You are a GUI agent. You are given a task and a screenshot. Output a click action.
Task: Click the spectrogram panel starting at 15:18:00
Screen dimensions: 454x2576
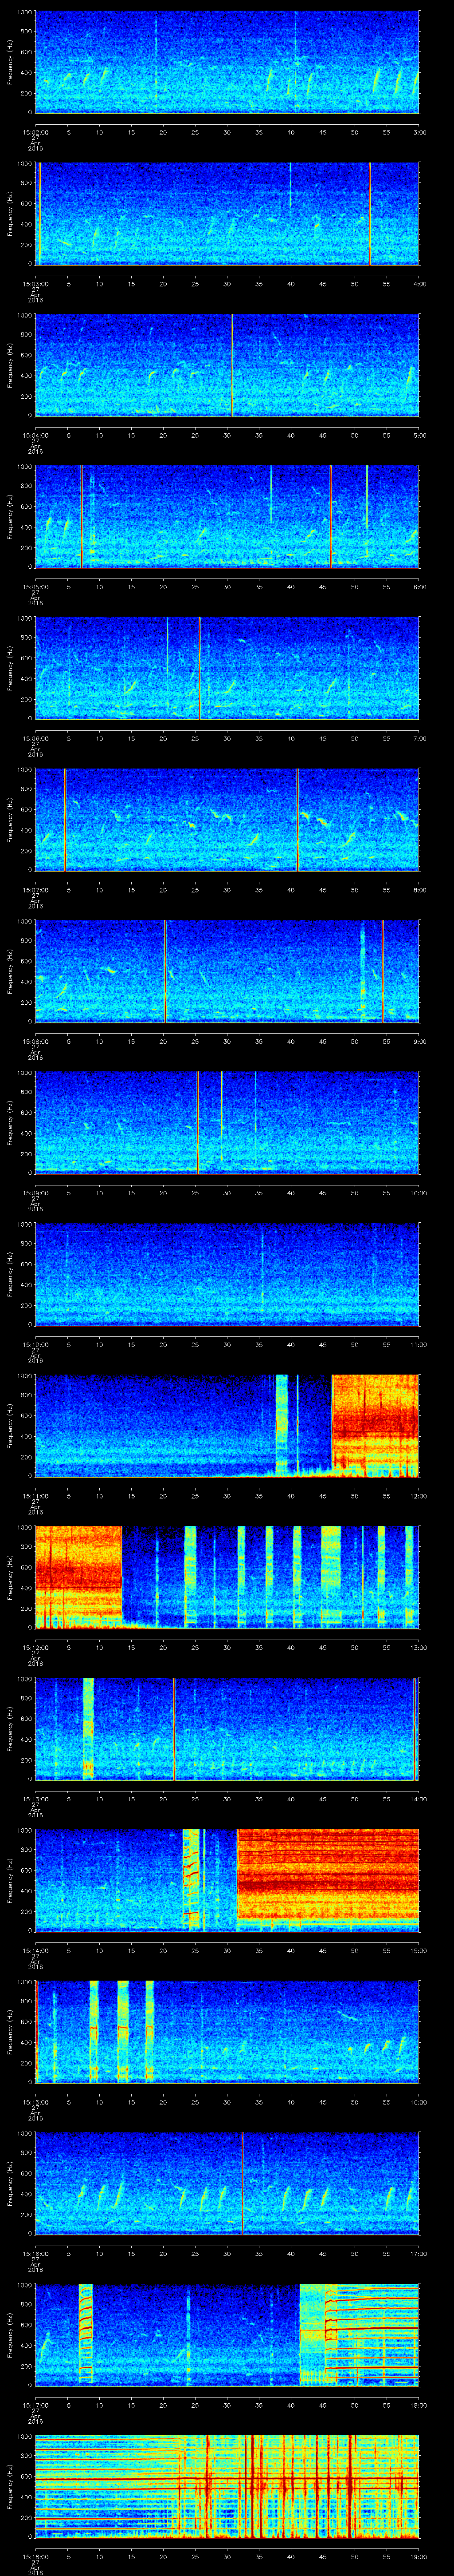[227, 2487]
